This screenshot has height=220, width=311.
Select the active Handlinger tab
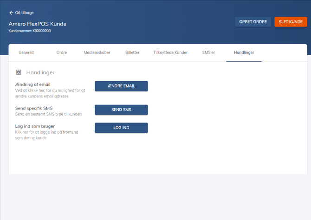pyautogui.click(x=244, y=52)
